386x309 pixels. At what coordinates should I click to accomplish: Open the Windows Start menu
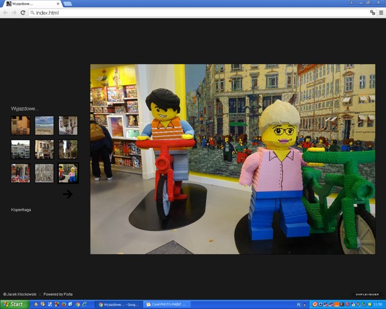click(x=13, y=304)
